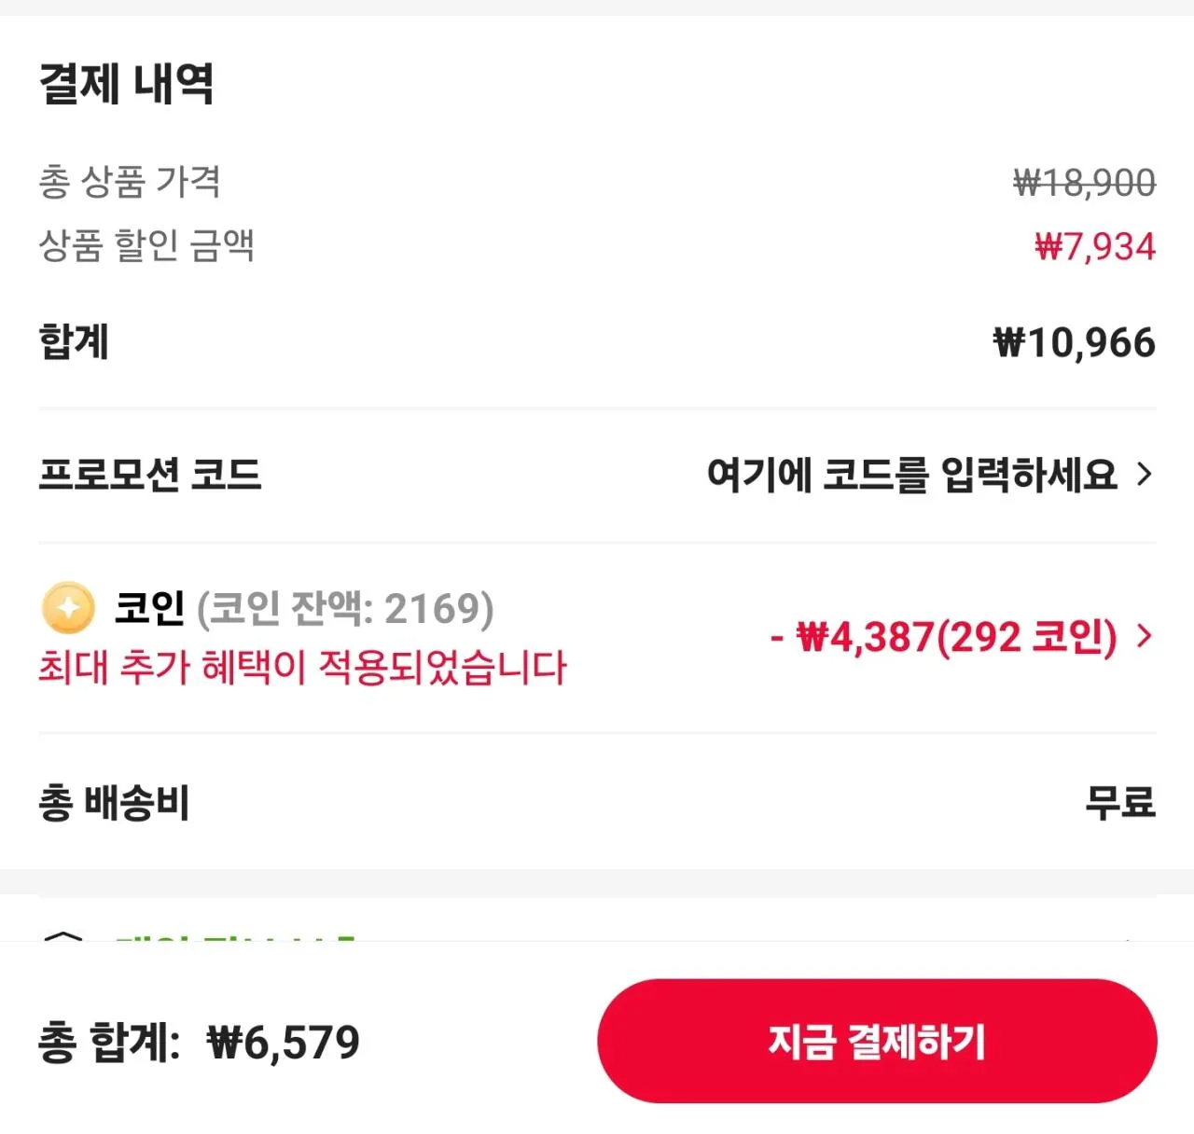Click the 총 합계 ₩6,579 amount
This screenshot has width=1194, height=1134.
coord(283,1042)
